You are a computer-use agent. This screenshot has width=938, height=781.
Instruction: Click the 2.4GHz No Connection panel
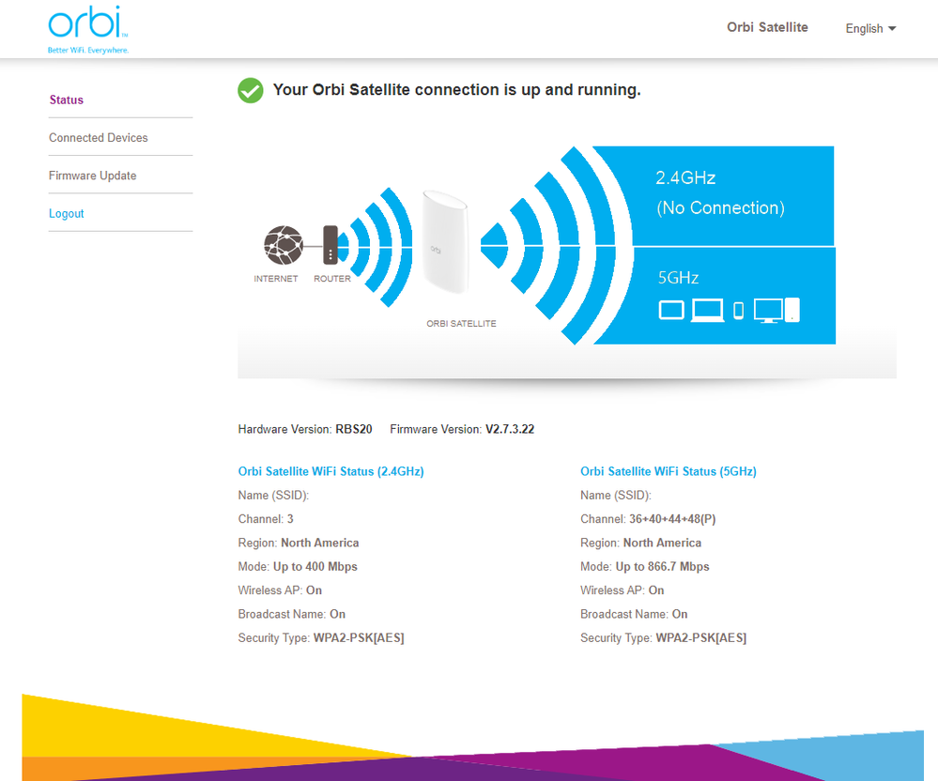[x=732, y=195]
